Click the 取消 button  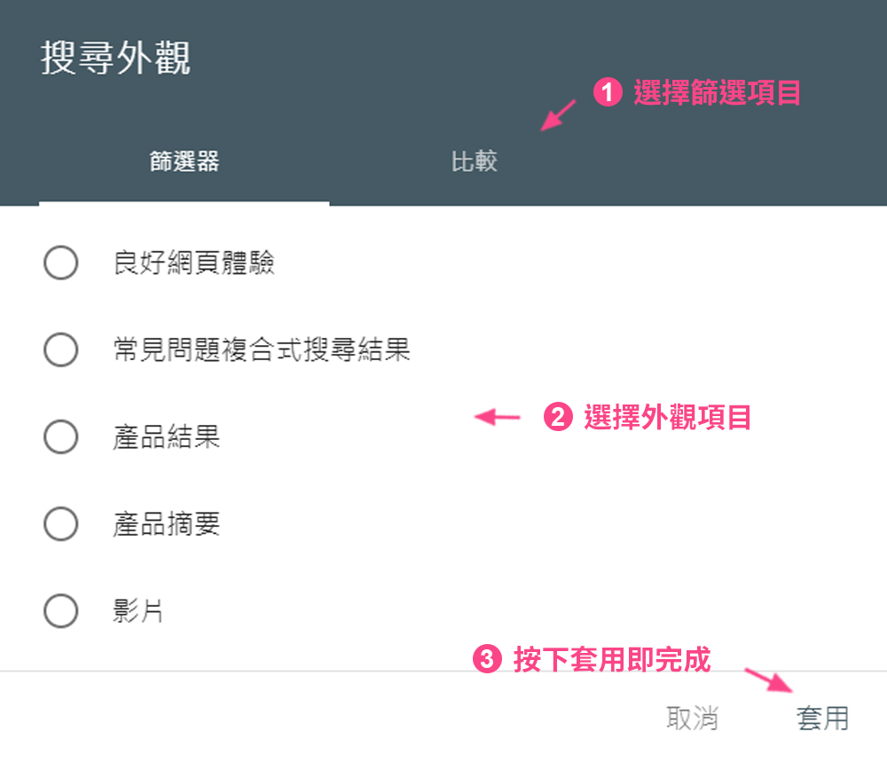point(693,719)
